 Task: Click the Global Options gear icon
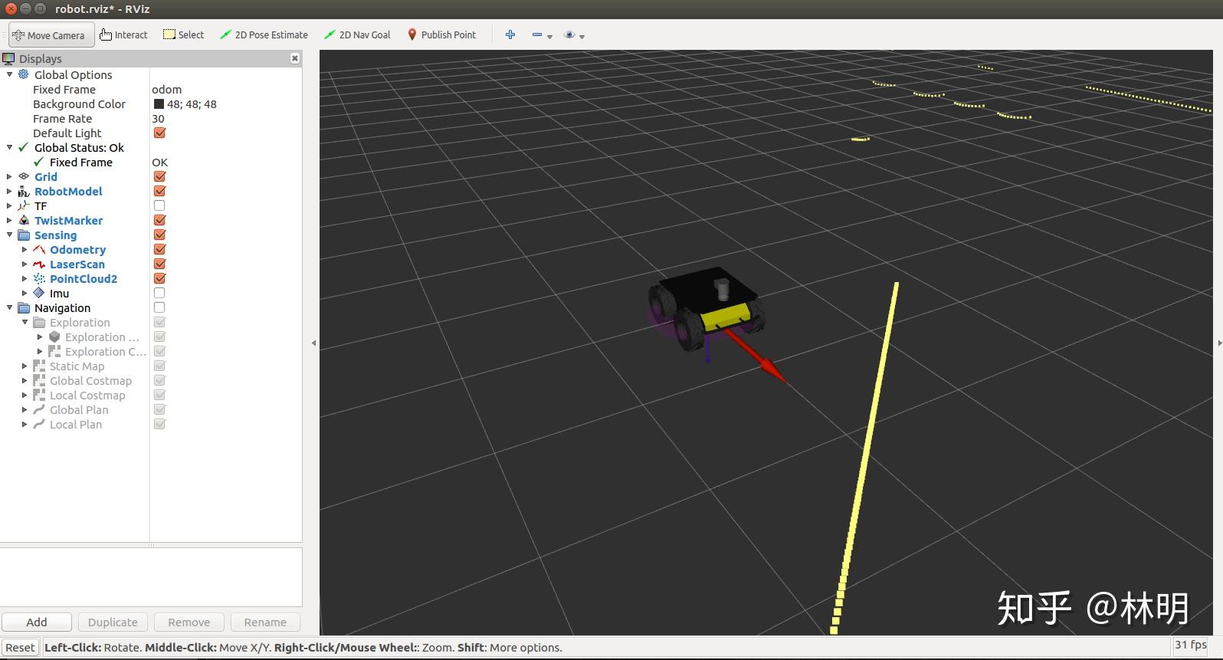24,74
